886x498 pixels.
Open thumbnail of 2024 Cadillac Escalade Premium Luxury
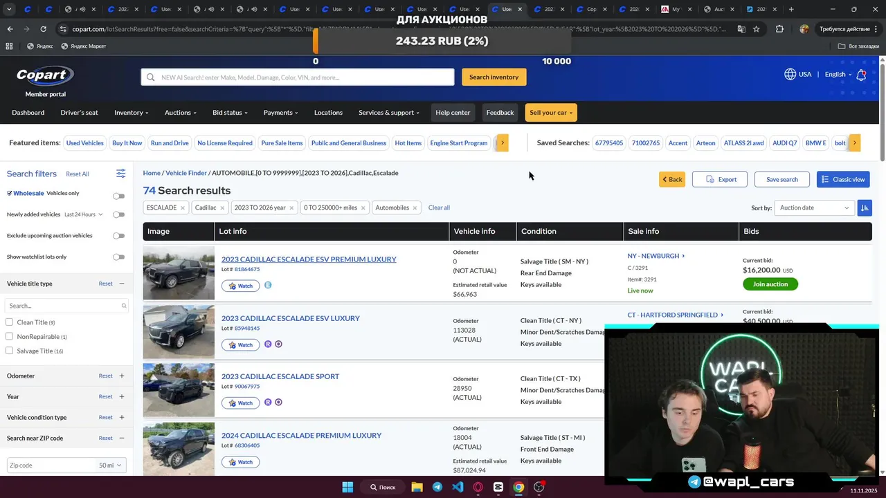tap(179, 448)
